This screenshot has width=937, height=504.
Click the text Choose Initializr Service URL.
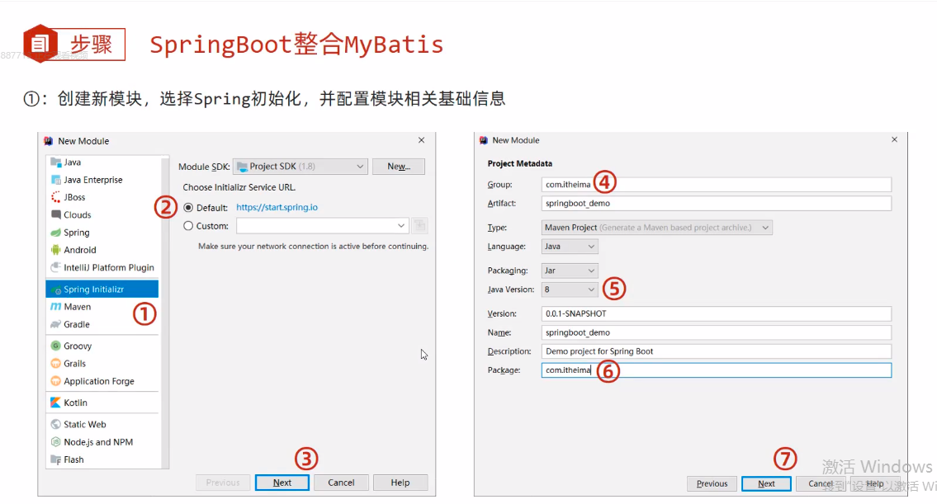click(239, 187)
